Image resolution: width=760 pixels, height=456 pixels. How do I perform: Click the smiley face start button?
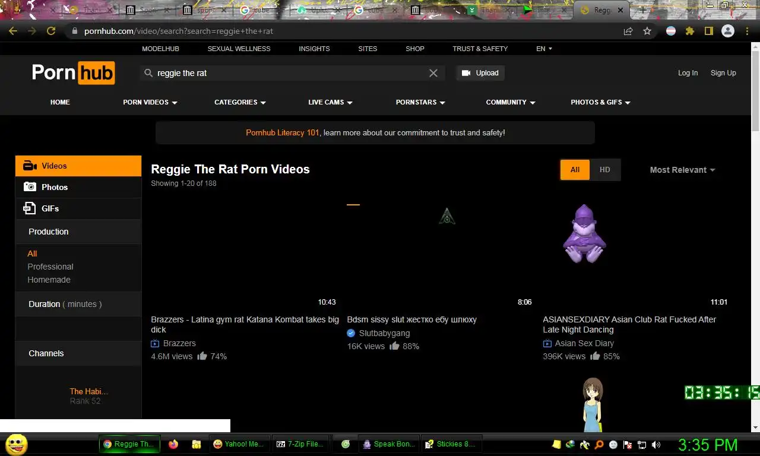pos(17,444)
